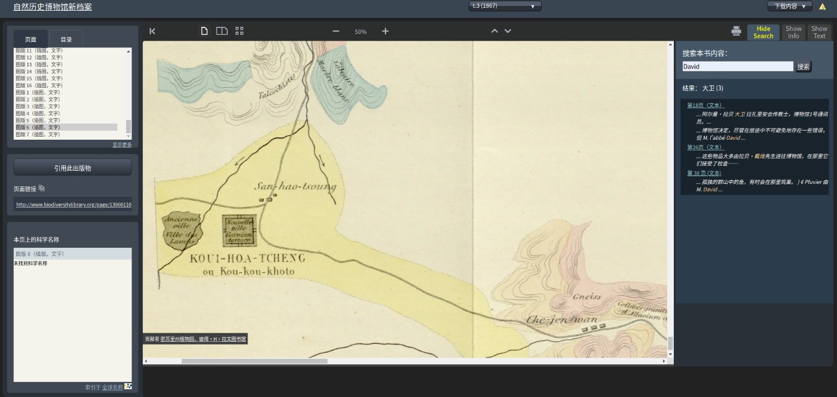Click the page list scrollbar thumb

tap(129, 127)
